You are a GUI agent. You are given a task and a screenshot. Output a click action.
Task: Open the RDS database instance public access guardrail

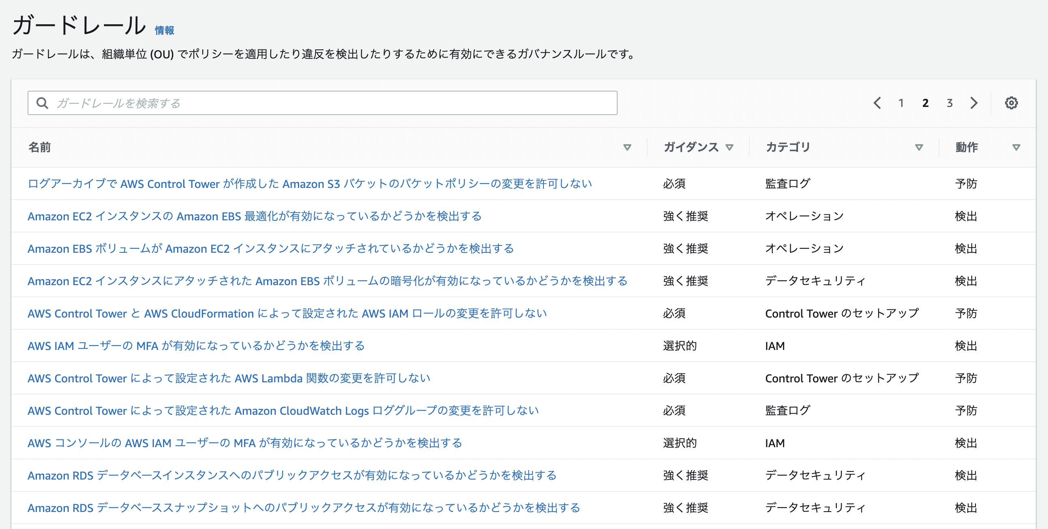[x=292, y=475]
